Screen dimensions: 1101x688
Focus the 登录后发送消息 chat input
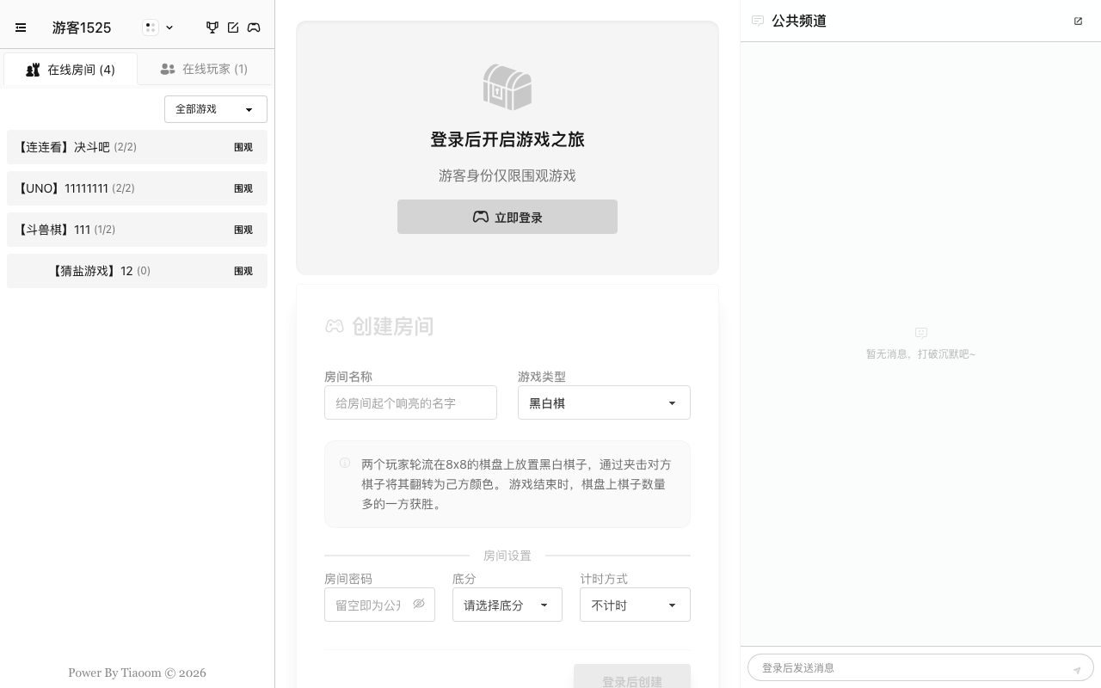(920, 667)
